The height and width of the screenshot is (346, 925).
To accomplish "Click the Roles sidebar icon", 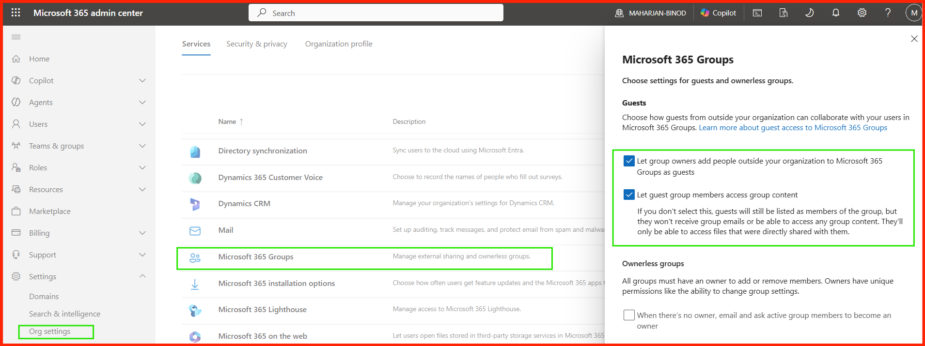I will point(16,167).
